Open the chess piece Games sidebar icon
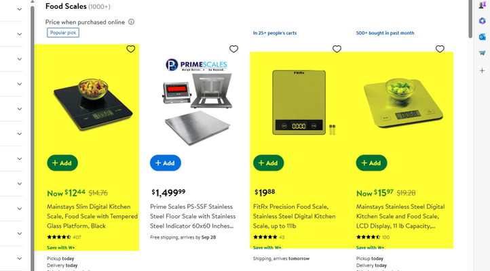 click(482, 5)
